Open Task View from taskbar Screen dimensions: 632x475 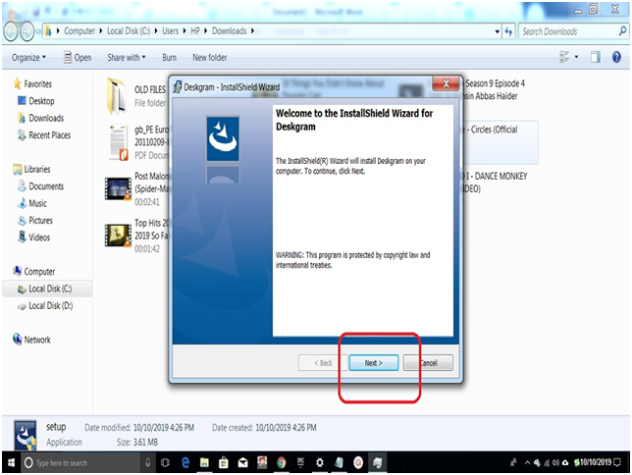165,462
